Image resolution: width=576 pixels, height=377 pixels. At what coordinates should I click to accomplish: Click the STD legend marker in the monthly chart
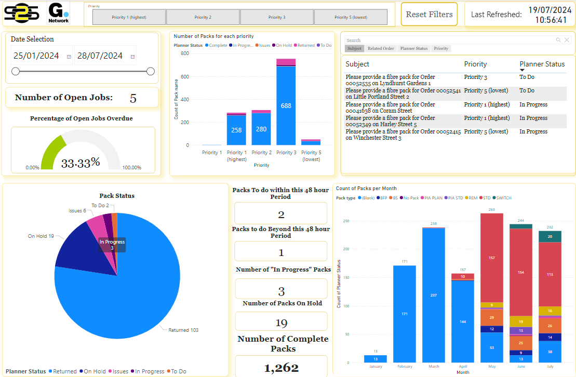[480, 198]
